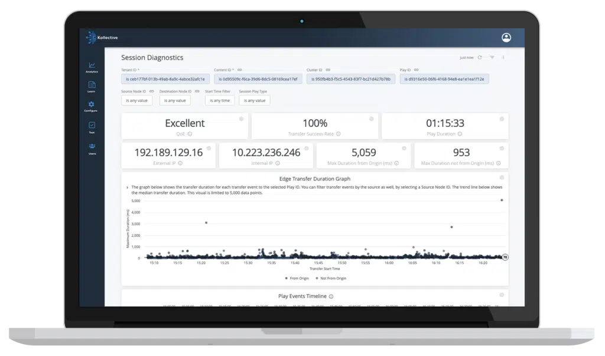605x356 pixels.
Task: Open the Learn sidebar section
Action: 92,87
